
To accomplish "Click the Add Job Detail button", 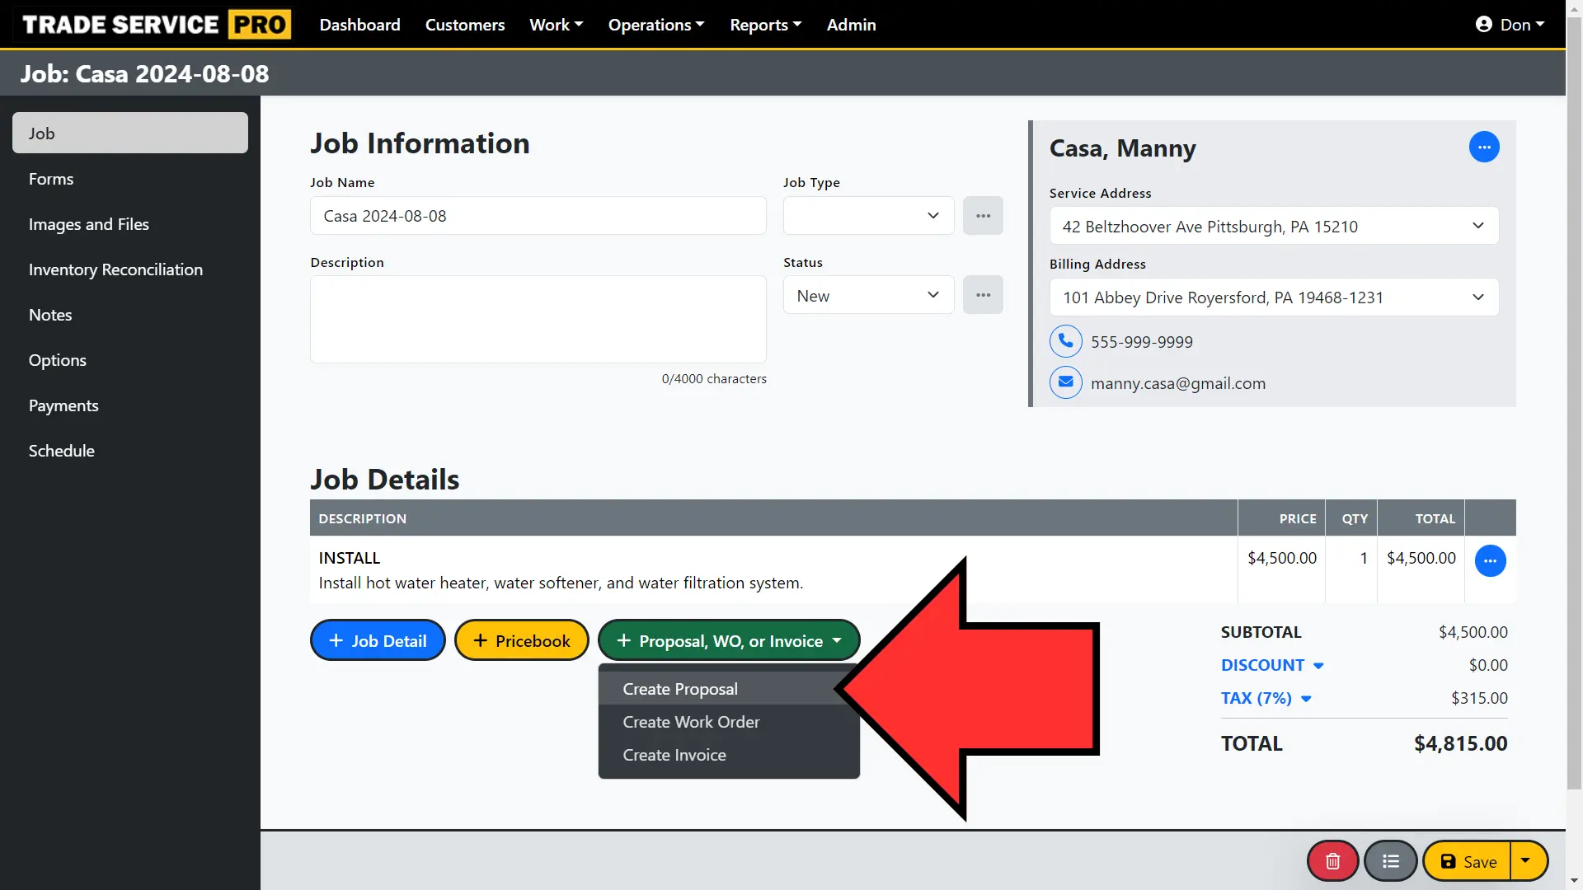I will pos(378,640).
